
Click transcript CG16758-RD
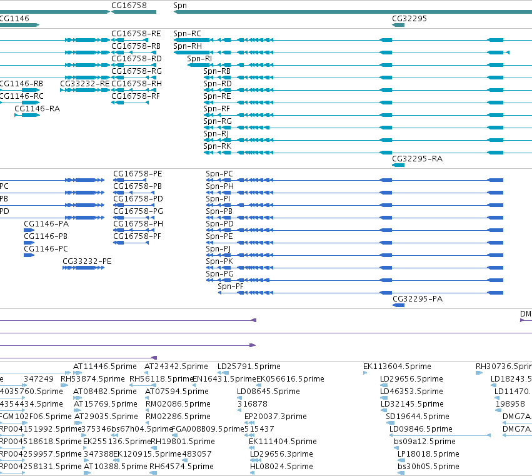(136, 59)
